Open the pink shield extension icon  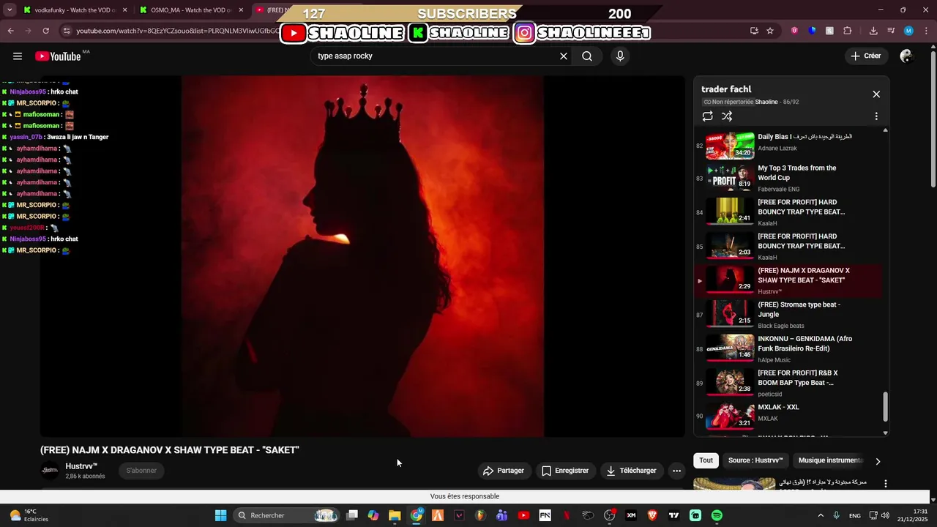click(x=794, y=31)
